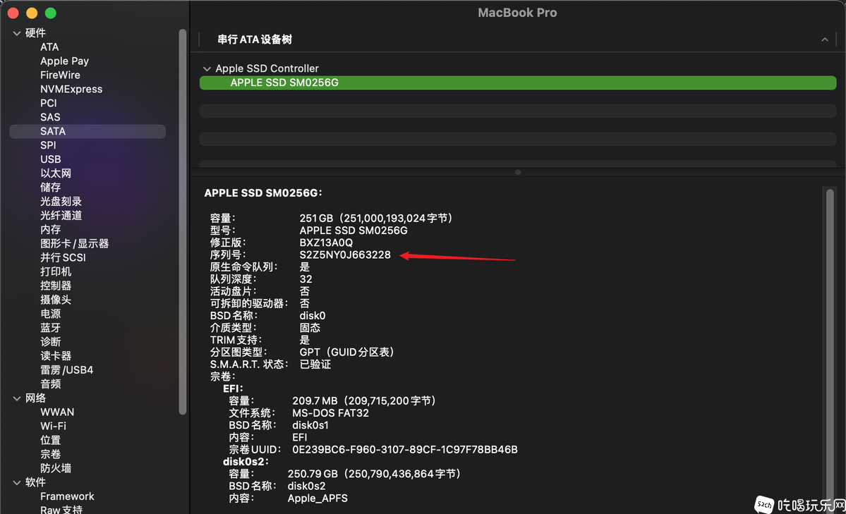This screenshot has height=514, width=846.
Task: Open WWAN network entry
Action: [x=57, y=412]
